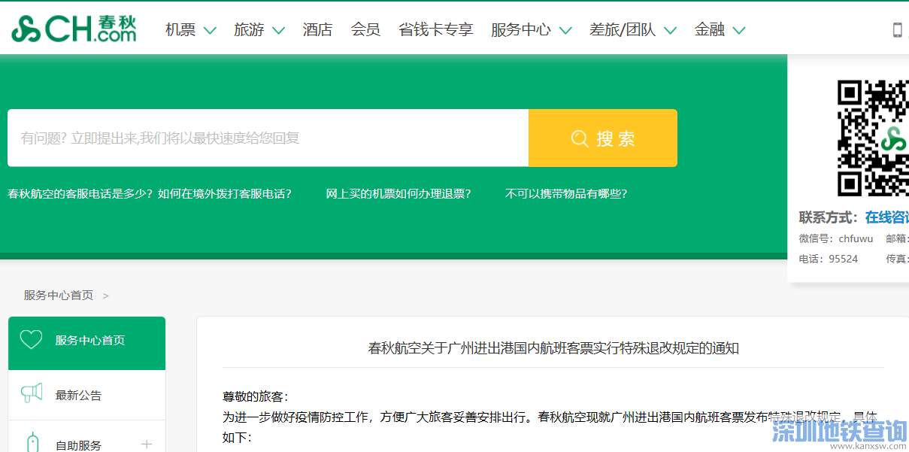Open the 服务中心 menu

(521, 30)
